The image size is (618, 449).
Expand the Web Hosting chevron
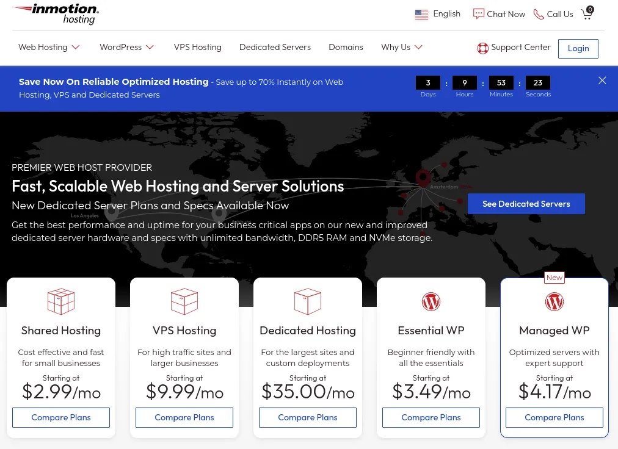(x=76, y=47)
